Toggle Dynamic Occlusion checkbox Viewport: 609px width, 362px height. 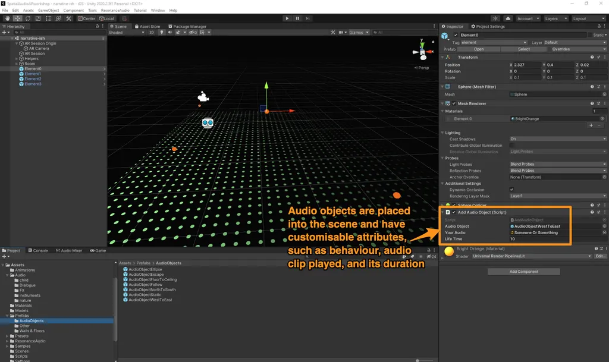(512, 190)
